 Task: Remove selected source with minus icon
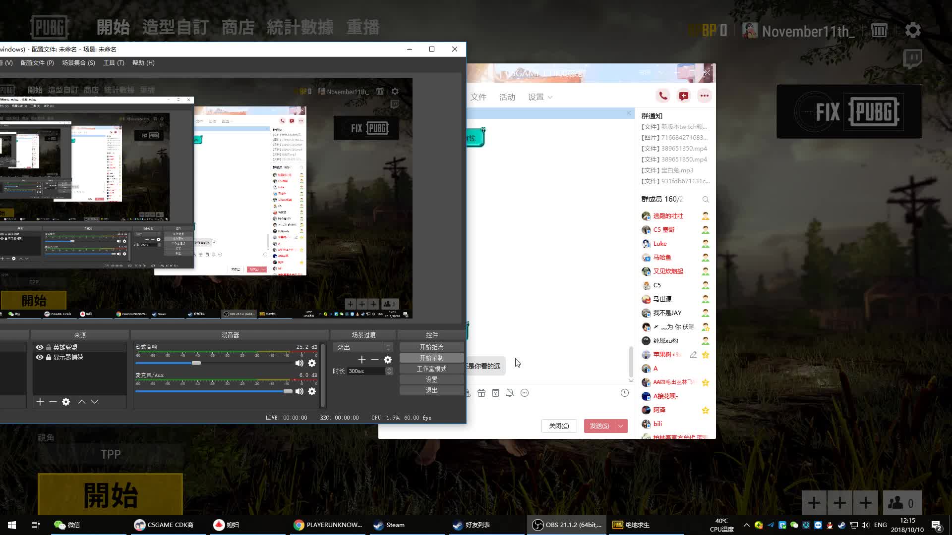53,402
